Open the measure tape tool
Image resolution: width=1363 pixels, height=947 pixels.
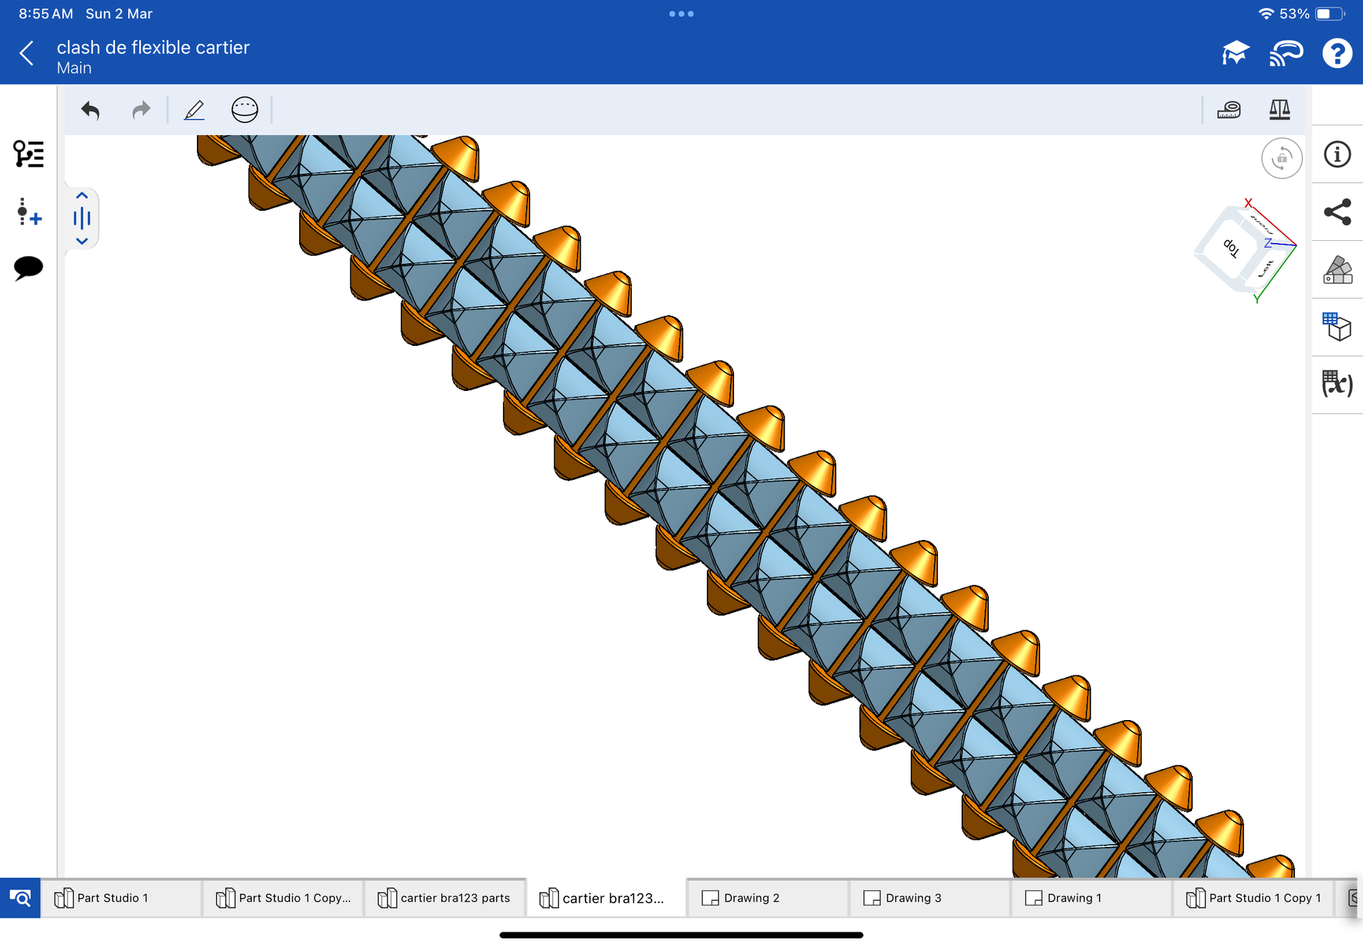click(x=1229, y=110)
